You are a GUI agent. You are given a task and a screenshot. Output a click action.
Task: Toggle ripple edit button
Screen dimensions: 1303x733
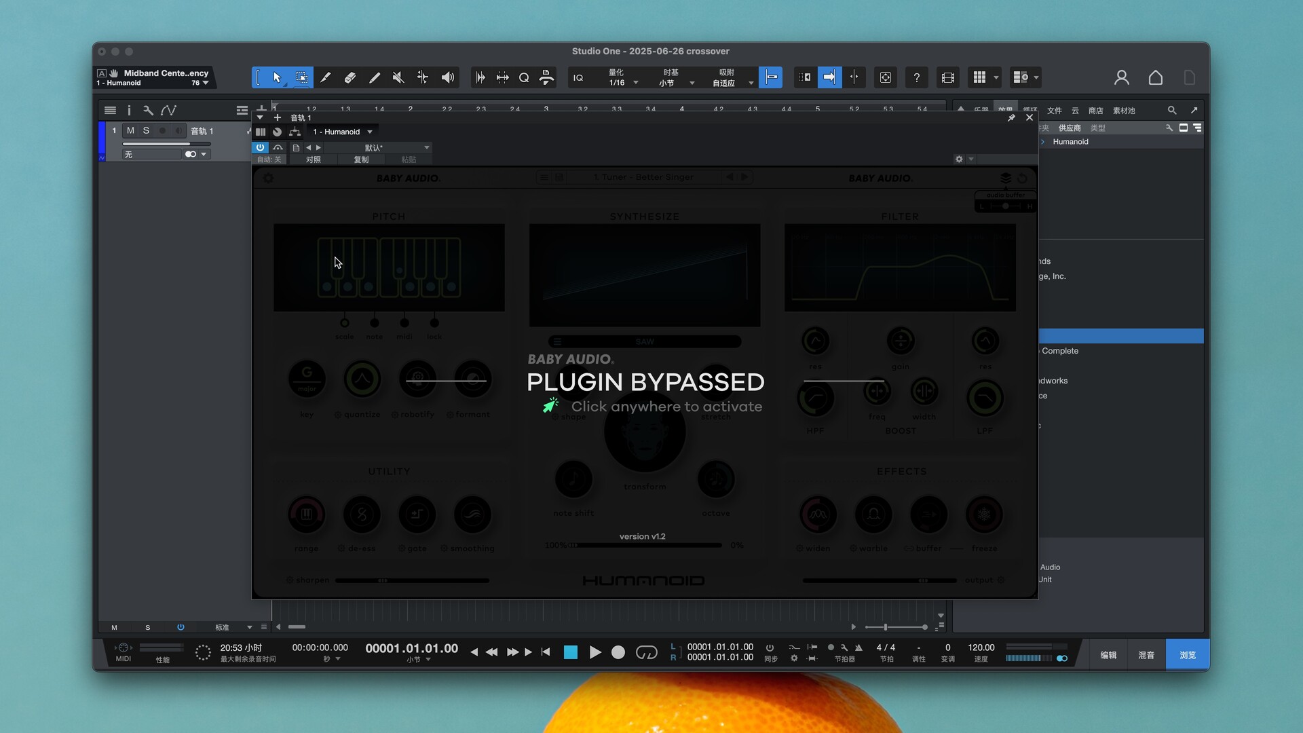(x=806, y=77)
